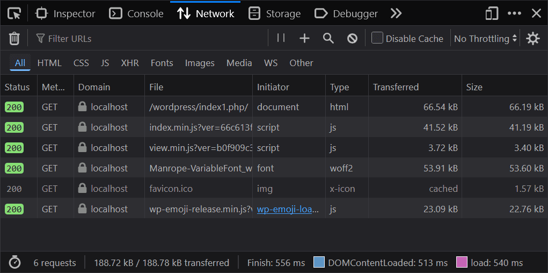Click the woff2 type cell
Viewport: 548px width, 273px height.
click(x=341, y=168)
